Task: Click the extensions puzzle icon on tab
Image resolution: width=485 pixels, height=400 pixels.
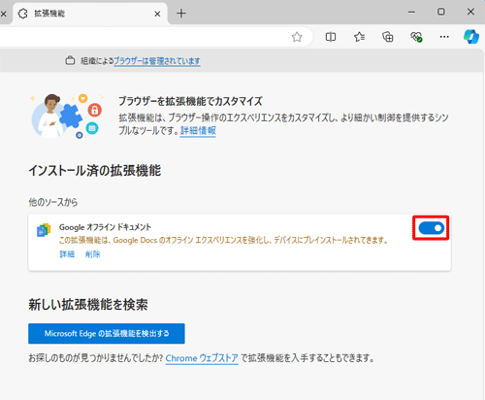Action: 22,14
